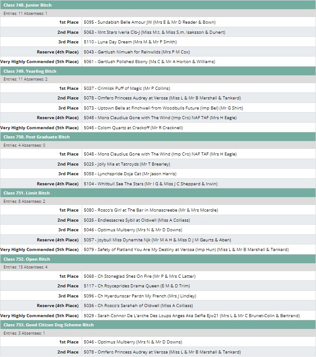Screen dimensions: 316x357
Task: Select the 'Class 748. Junior Bitch' header
Action: (x=158, y=5)
